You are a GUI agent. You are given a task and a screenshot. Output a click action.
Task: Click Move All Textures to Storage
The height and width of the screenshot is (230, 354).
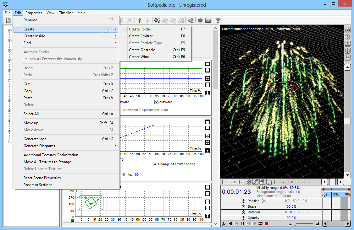66,162
